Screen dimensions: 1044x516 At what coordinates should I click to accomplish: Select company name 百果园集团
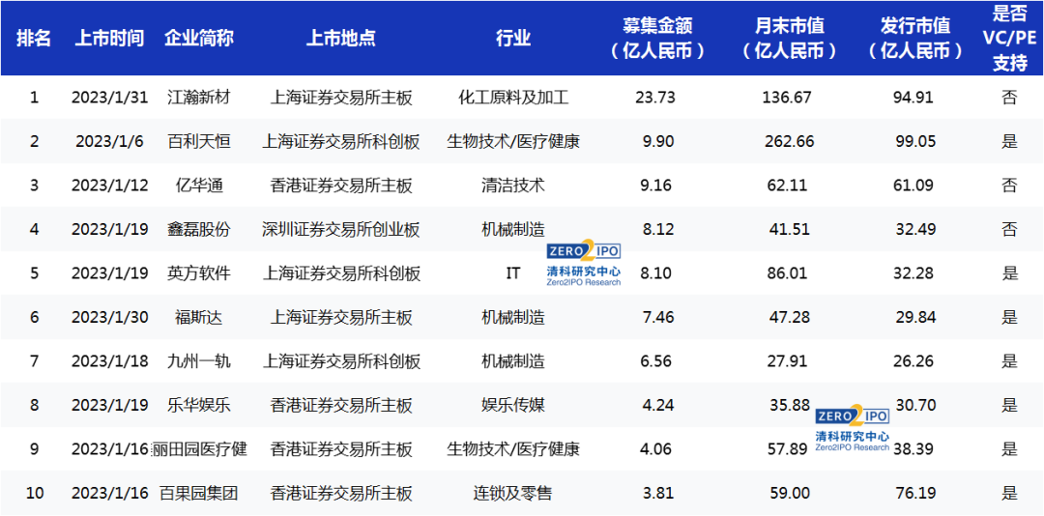click(199, 494)
